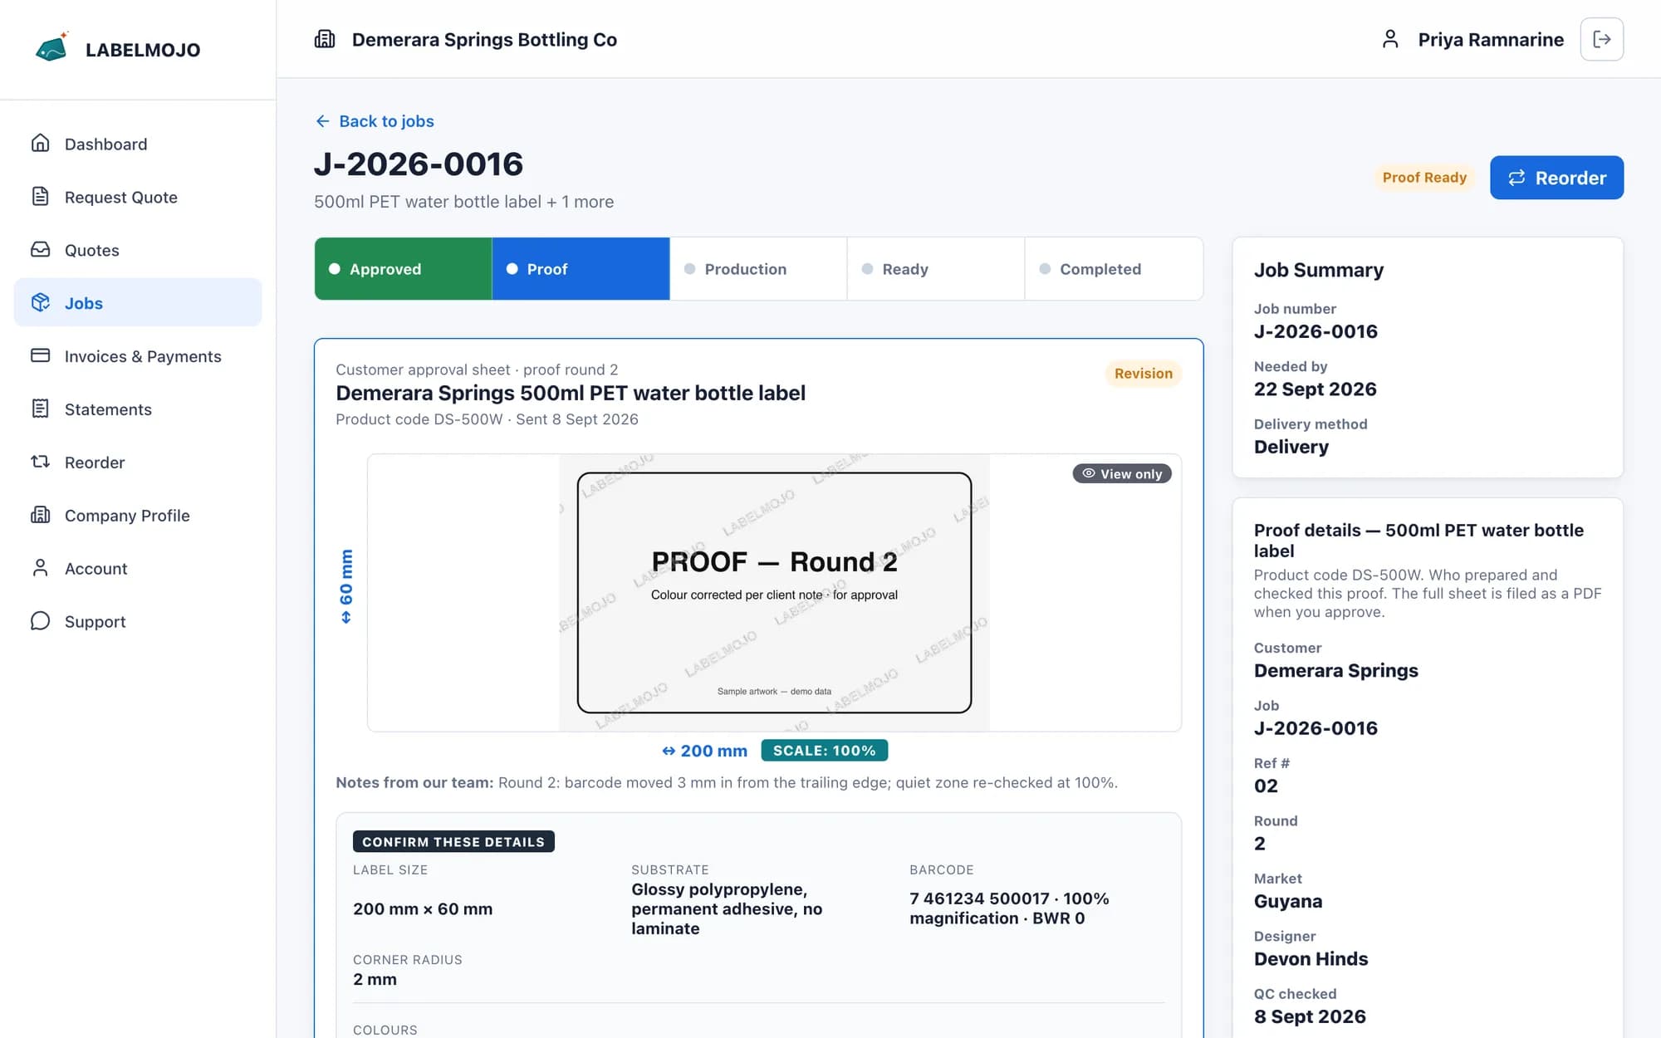
Task: Click the View only eye badge
Action: click(x=1122, y=473)
